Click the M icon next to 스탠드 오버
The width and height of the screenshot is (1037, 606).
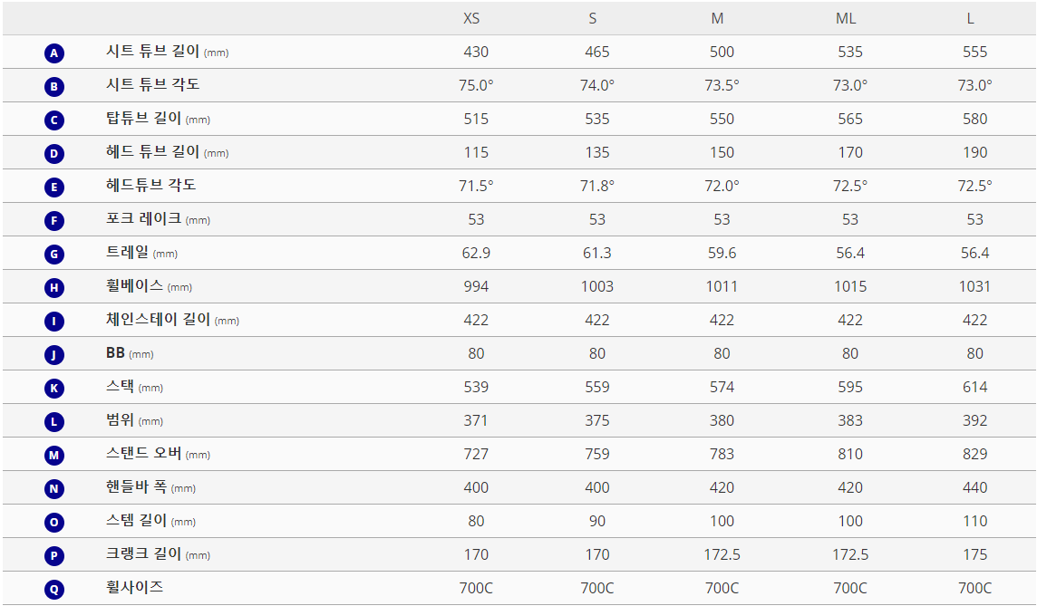[54, 456]
